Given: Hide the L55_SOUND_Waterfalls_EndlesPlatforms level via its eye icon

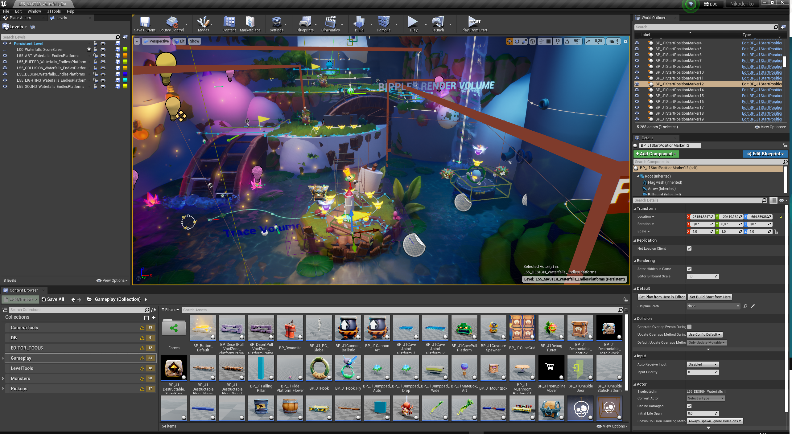Looking at the screenshot, I should pos(5,87).
